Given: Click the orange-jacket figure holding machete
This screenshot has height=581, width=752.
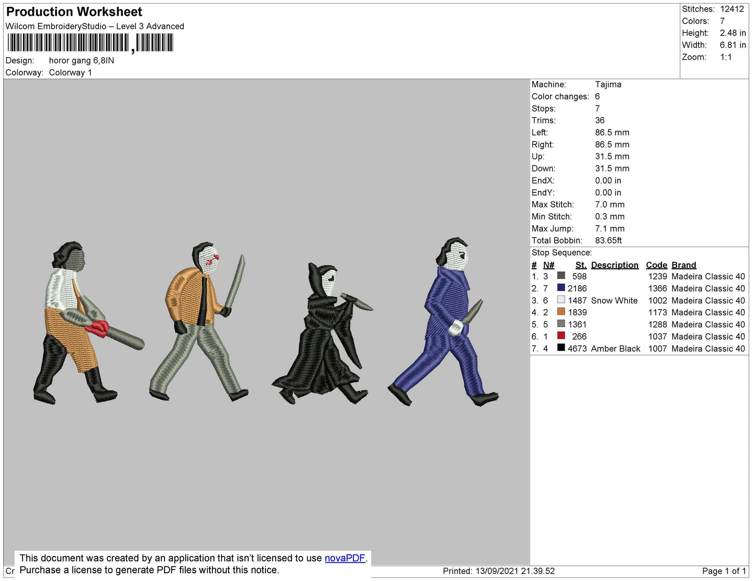Looking at the screenshot, I should coord(199,321).
